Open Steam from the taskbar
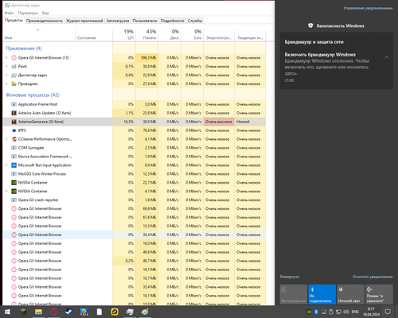Viewport: 398px width, 318px height. click(x=69, y=312)
